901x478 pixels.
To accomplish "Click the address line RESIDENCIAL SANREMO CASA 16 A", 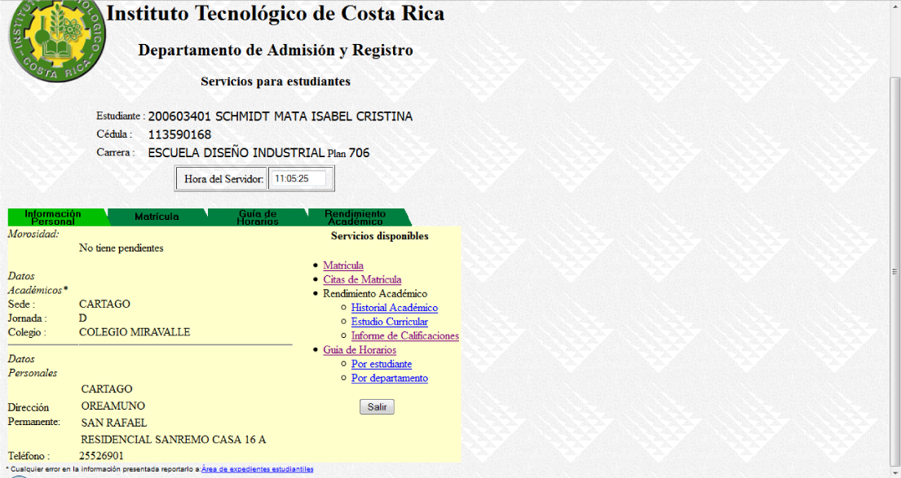I will [174, 440].
